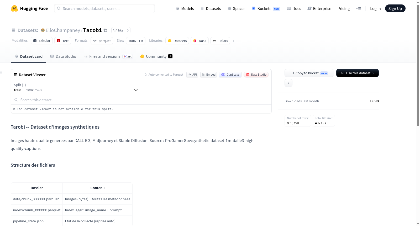Open the Models page
This screenshot has width=420, height=226.
point(185,8)
